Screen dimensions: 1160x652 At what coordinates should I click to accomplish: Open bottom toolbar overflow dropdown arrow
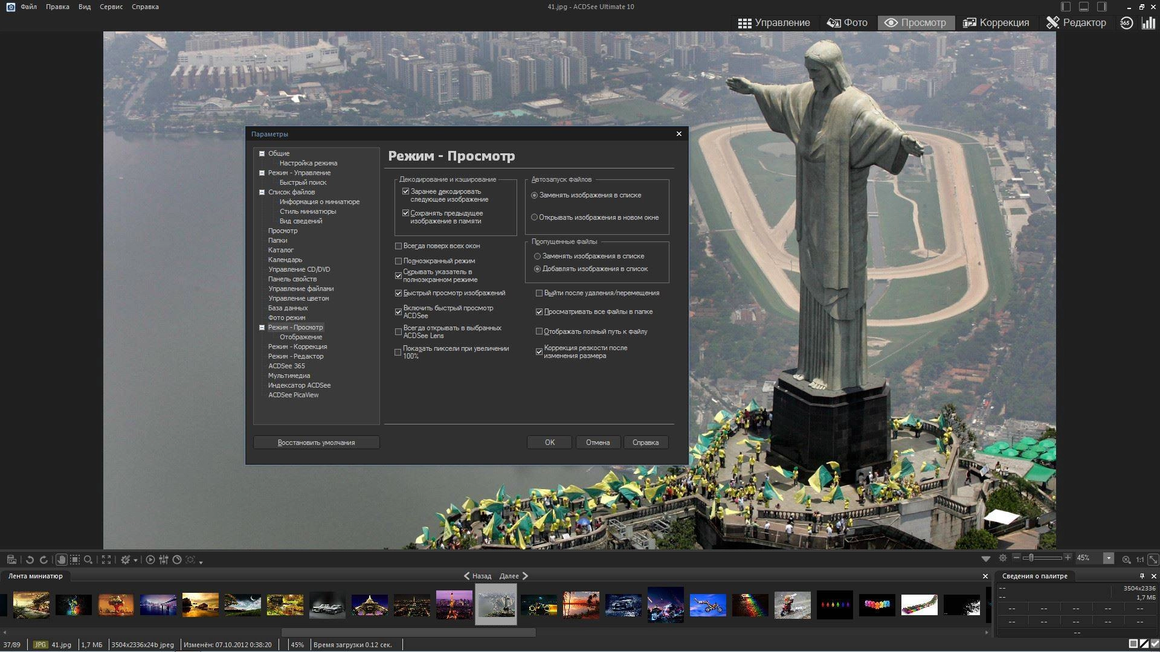click(x=201, y=562)
